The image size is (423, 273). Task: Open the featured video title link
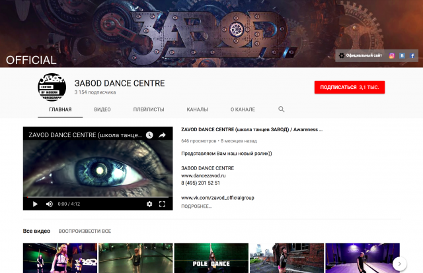tap(252, 129)
